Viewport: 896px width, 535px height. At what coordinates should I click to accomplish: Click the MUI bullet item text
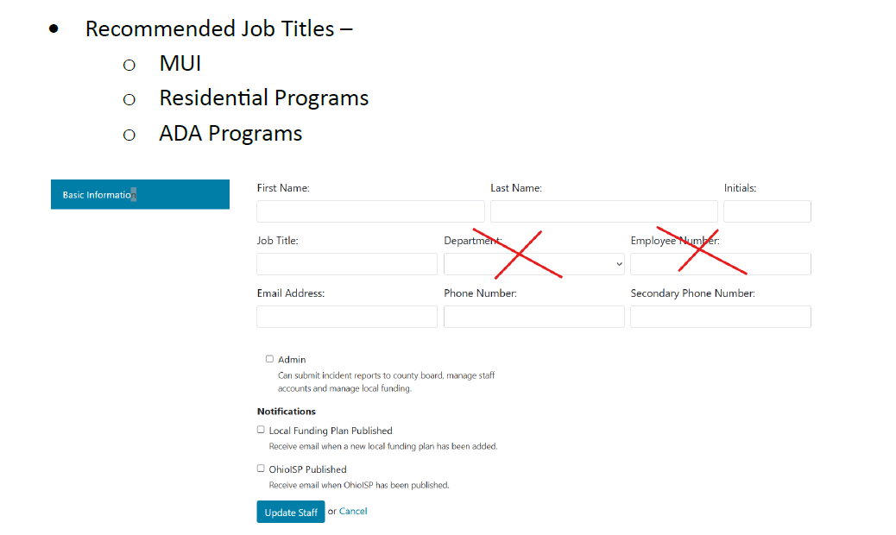coord(180,63)
